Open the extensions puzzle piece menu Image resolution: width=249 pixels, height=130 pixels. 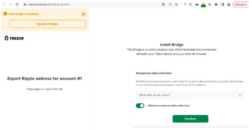click(x=216, y=5)
